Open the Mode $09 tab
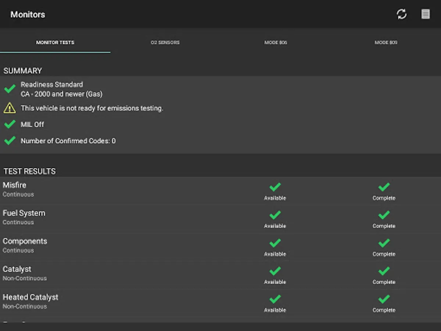Viewport: 441px width, 331px height. 386,43
